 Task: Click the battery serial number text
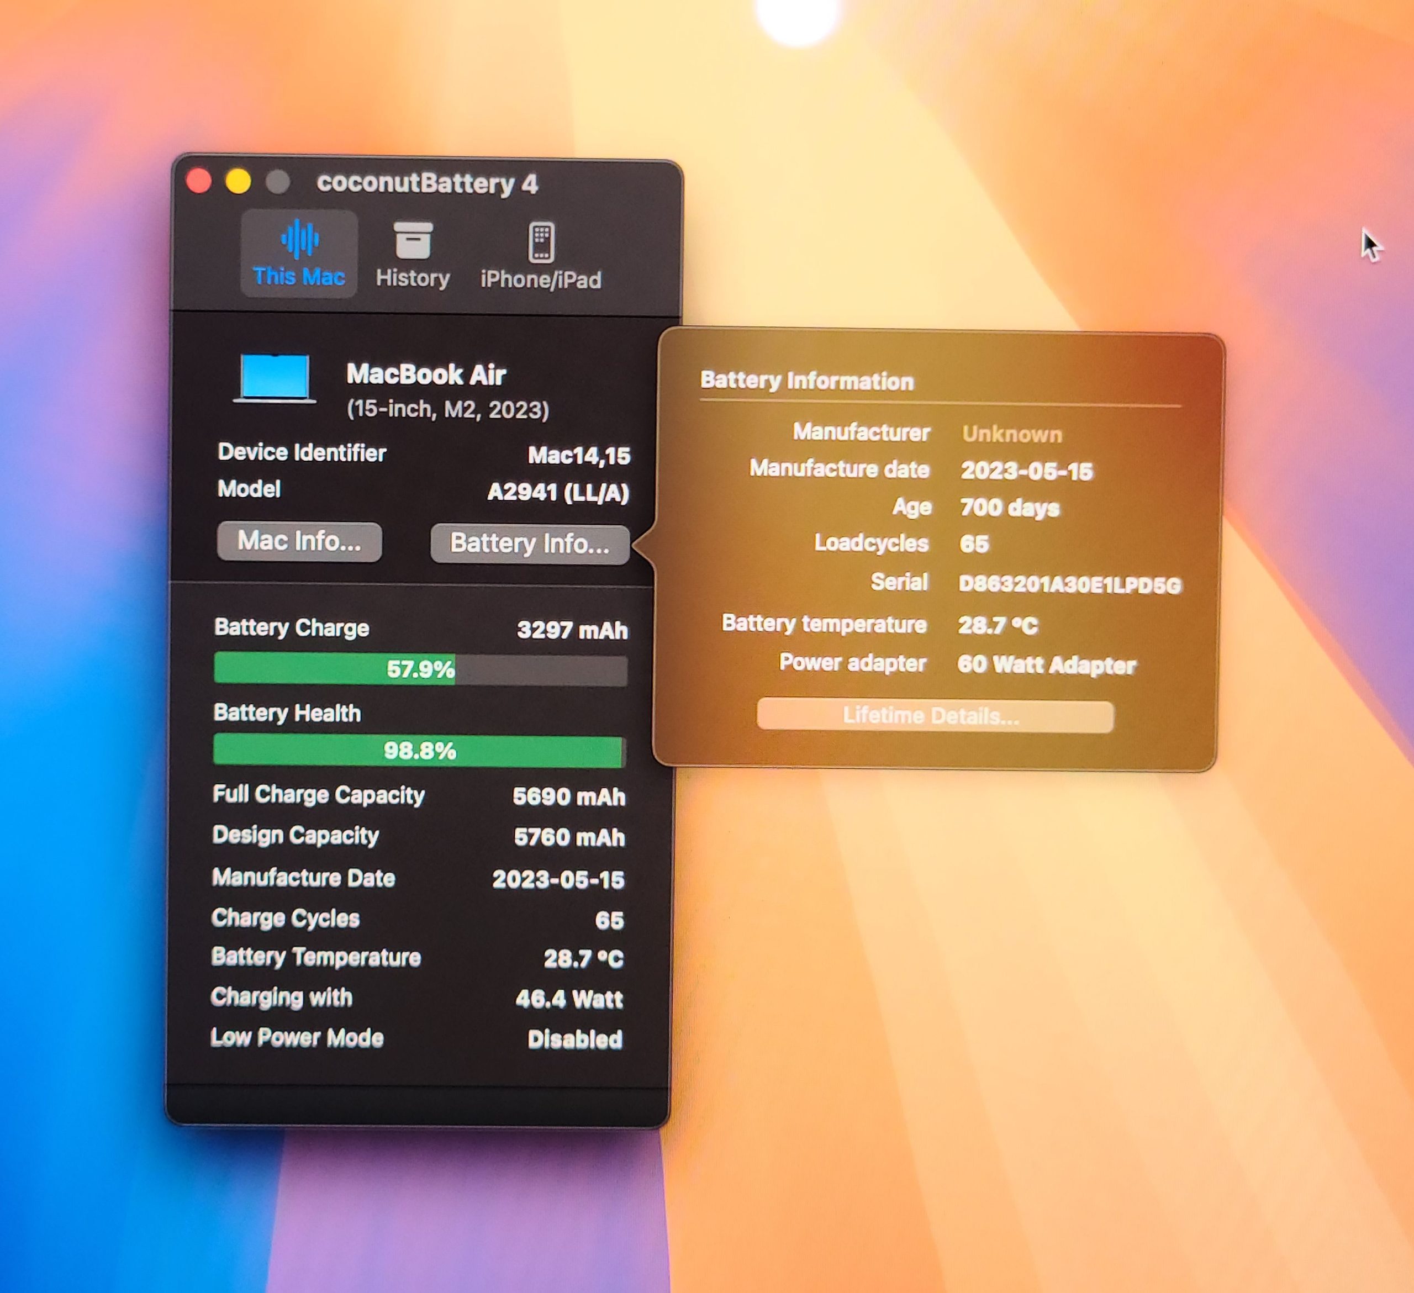pyautogui.click(x=1069, y=584)
